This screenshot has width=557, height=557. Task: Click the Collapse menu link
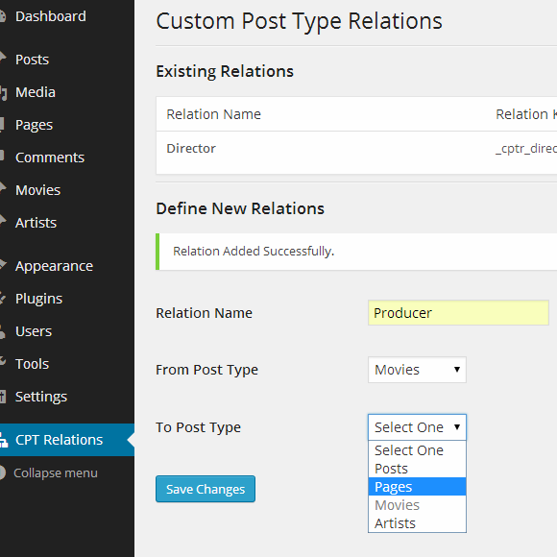pos(56,472)
